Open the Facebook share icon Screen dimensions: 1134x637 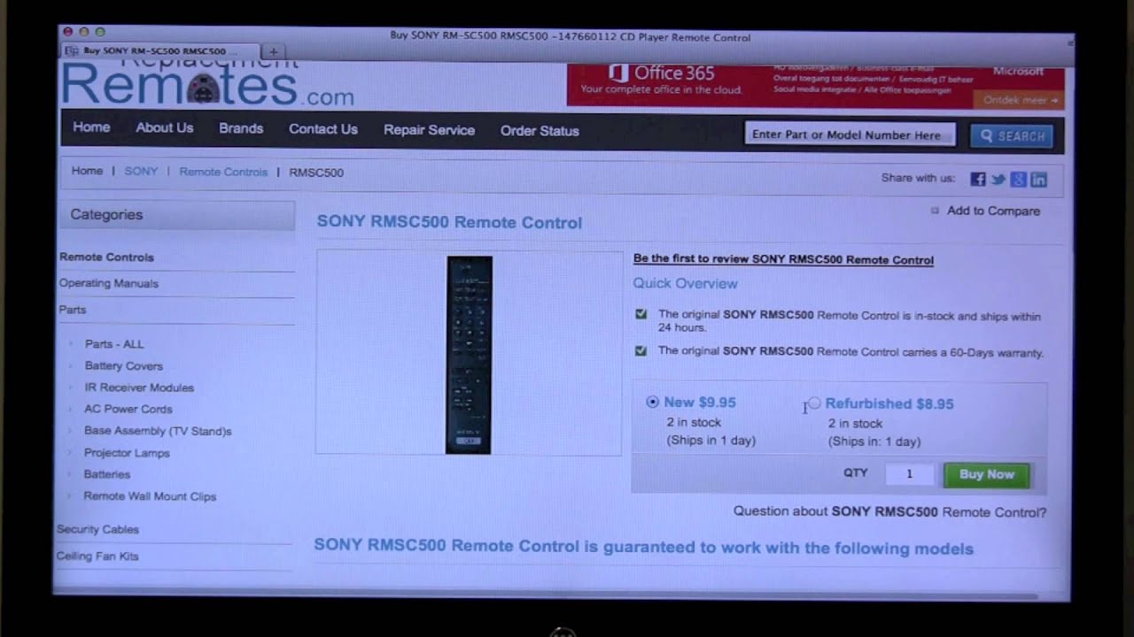[x=977, y=180]
